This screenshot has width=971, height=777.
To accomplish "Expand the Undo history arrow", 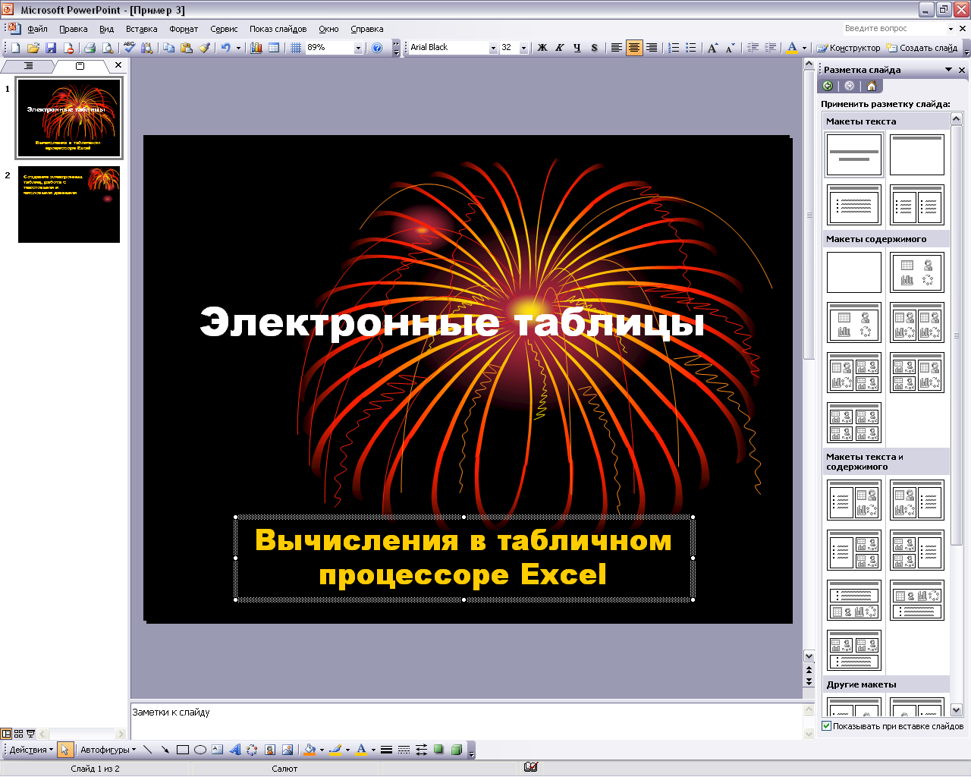I will [238, 48].
